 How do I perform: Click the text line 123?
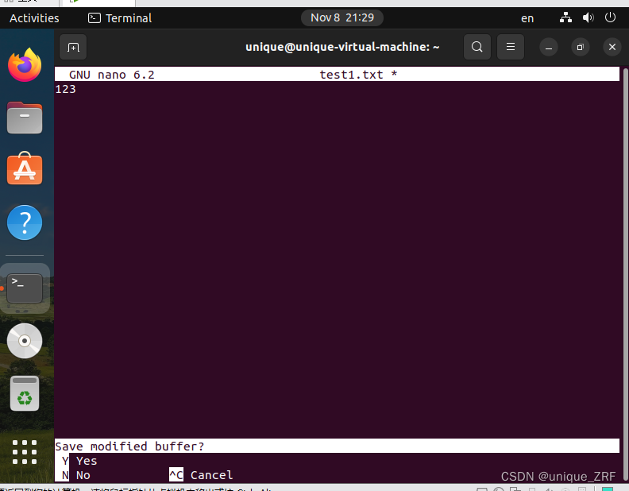point(65,89)
